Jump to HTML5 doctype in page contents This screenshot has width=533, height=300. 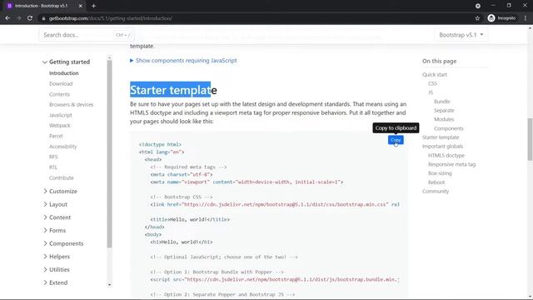pyautogui.click(x=446, y=156)
